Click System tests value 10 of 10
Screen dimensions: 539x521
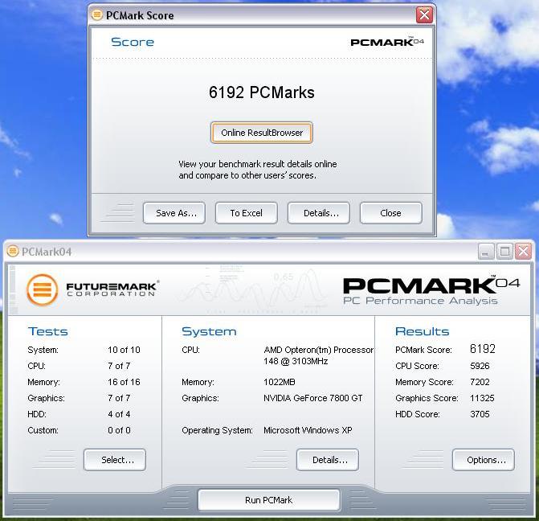(124, 350)
